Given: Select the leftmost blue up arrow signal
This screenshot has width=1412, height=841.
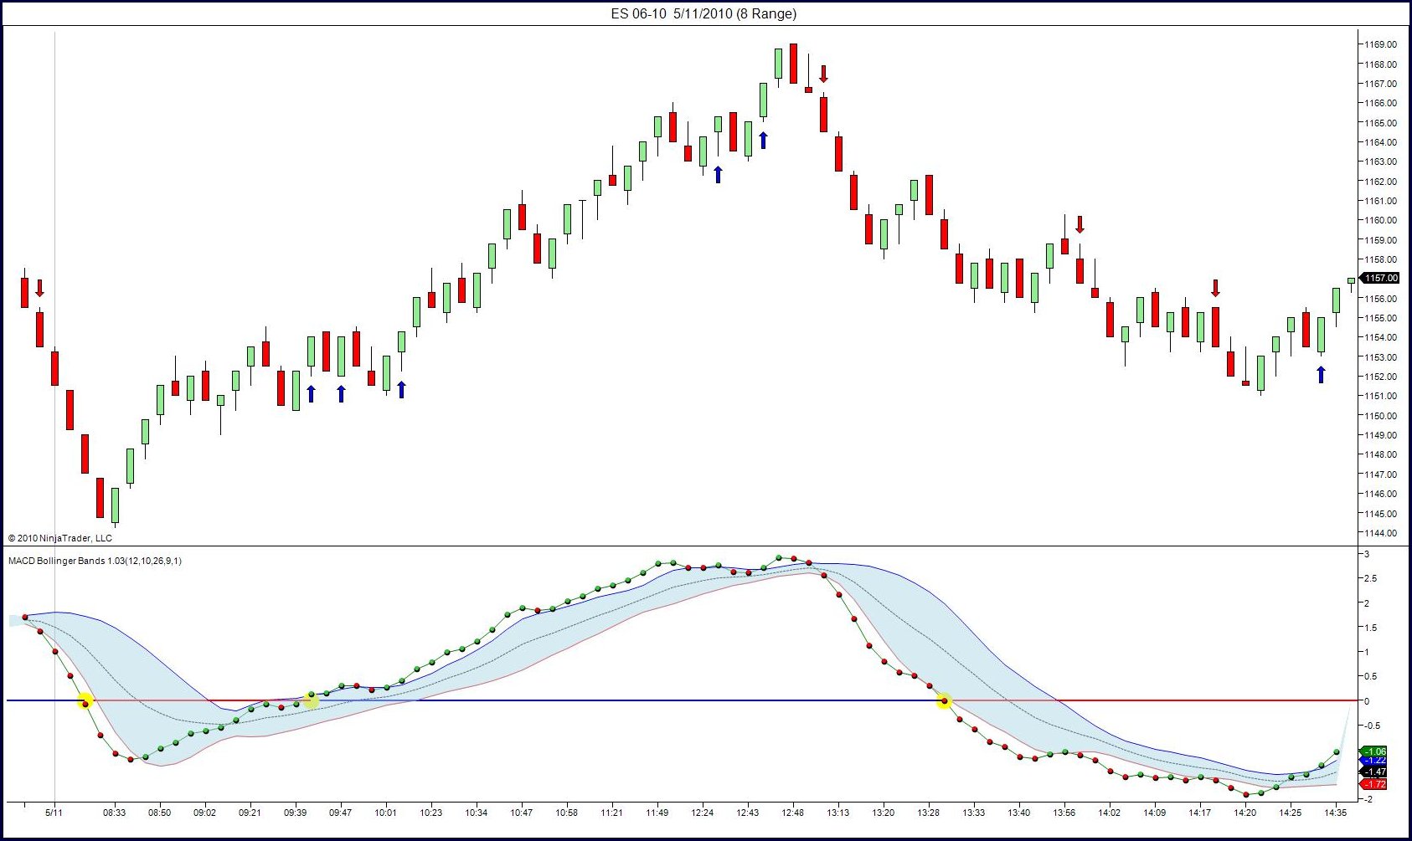Looking at the screenshot, I should pyautogui.click(x=311, y=393).
